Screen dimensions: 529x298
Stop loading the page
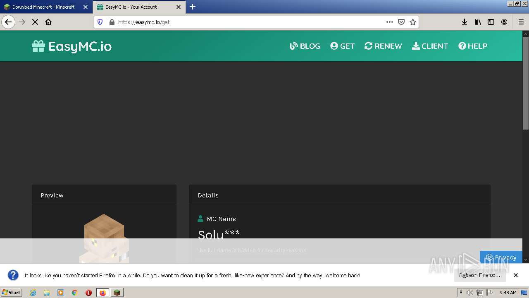pyautogui.click(x=35, y=22)
